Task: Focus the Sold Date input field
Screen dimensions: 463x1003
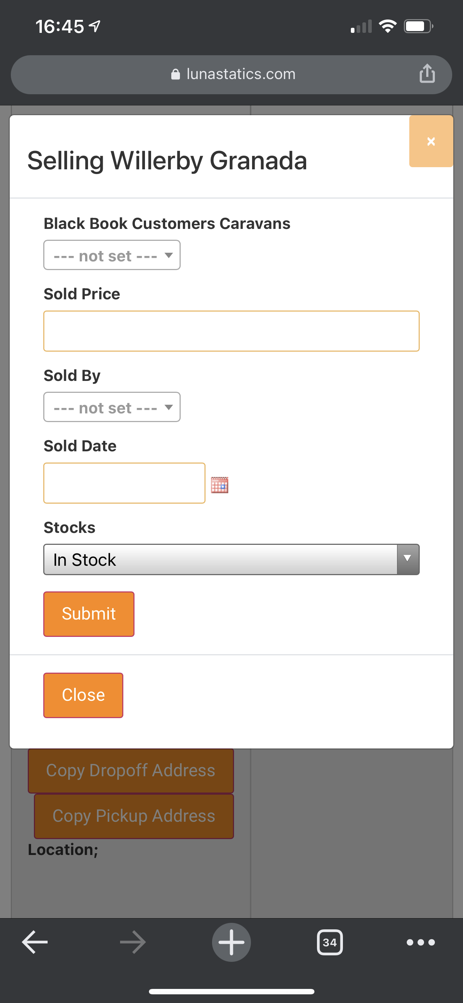Action: pos(124,483)
